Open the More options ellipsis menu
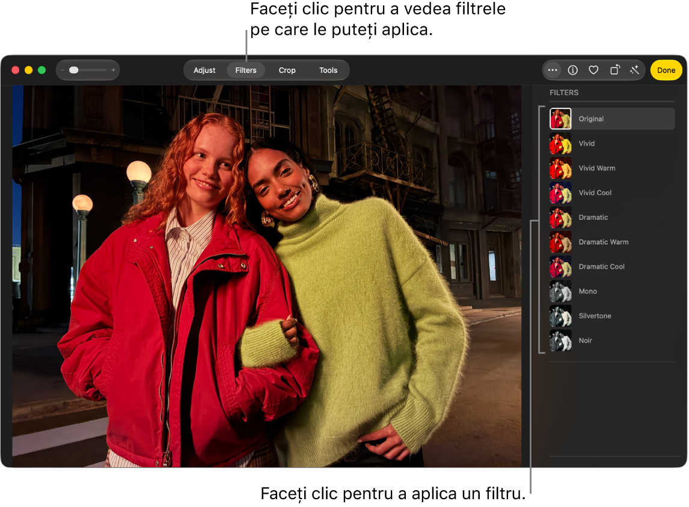The image size is (689, 507). pyautogui.click(x=552, y=70)
